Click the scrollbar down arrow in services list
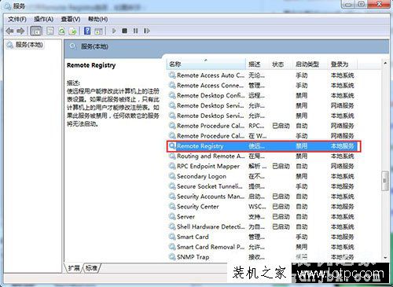The height and width of the screenshot is (287, 393). [x=385, y=257]
